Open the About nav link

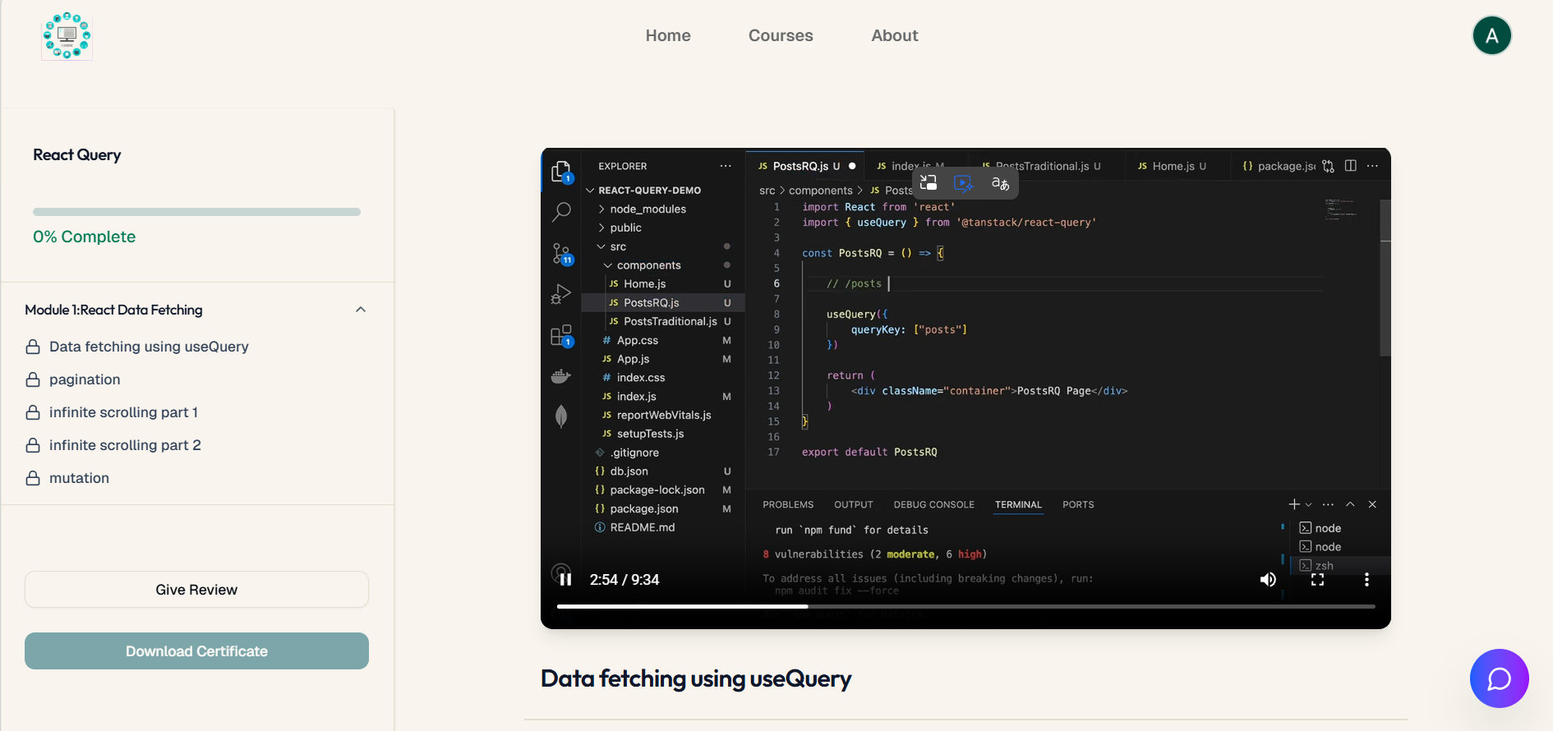click(895, 35)
